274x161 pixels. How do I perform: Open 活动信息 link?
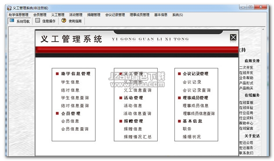coord(133,106)
